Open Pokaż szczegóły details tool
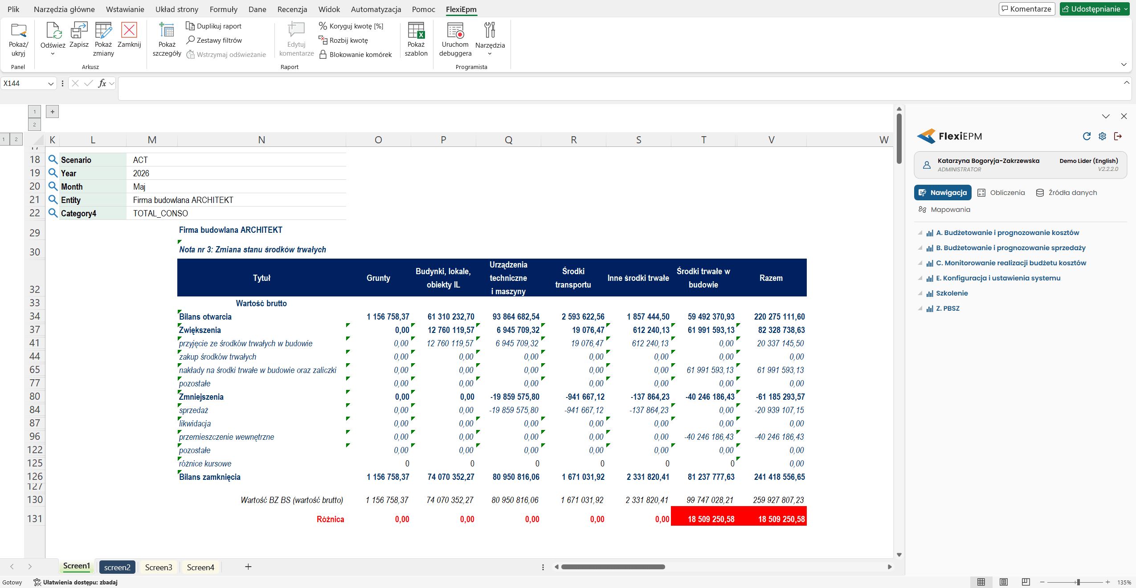 (x=167, y=39)
